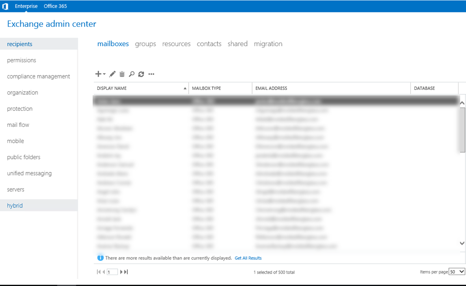Click the vertical scrollbar thumb
Screen dimensions: 466x286
pyautogui.click(x=462, y=130)
